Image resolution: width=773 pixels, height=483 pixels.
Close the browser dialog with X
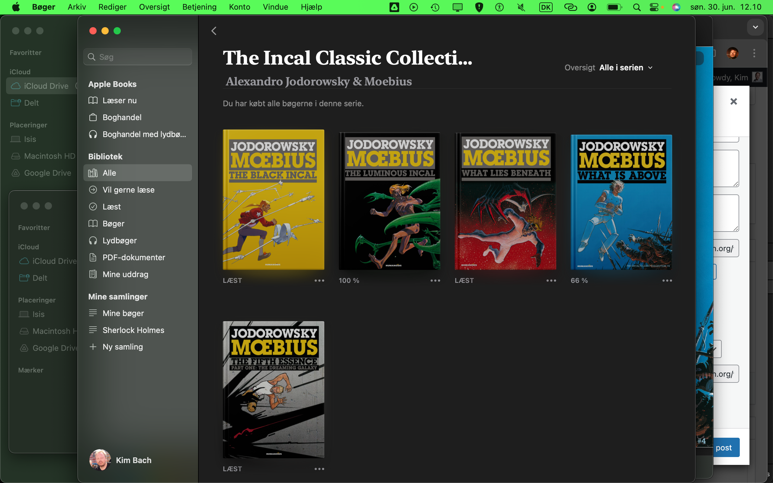733,102
